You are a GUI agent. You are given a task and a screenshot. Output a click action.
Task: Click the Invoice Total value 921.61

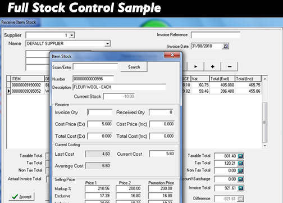click(226, 188)
